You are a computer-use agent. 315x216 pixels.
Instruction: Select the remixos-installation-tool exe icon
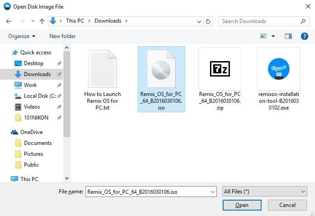(x=279, y=69)
